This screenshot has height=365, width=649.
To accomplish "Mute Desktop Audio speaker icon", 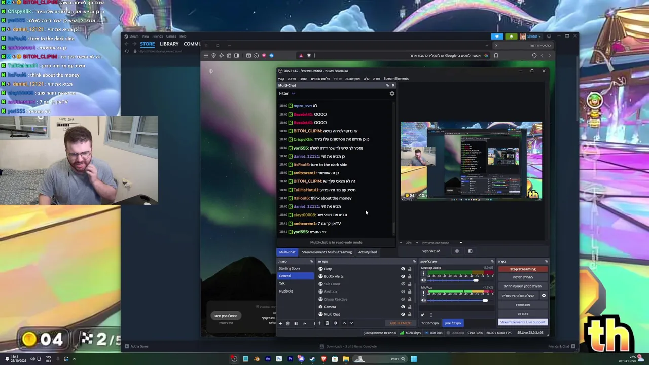I will coord(424,280).
